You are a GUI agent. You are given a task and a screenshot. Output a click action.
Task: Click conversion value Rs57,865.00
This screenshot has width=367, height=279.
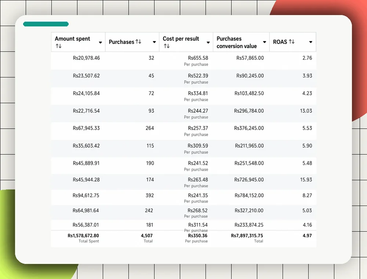pyautogui.click(x=250, y=58)
